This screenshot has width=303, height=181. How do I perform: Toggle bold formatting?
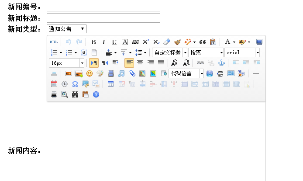pyautogui.click(x=94, y=42)
